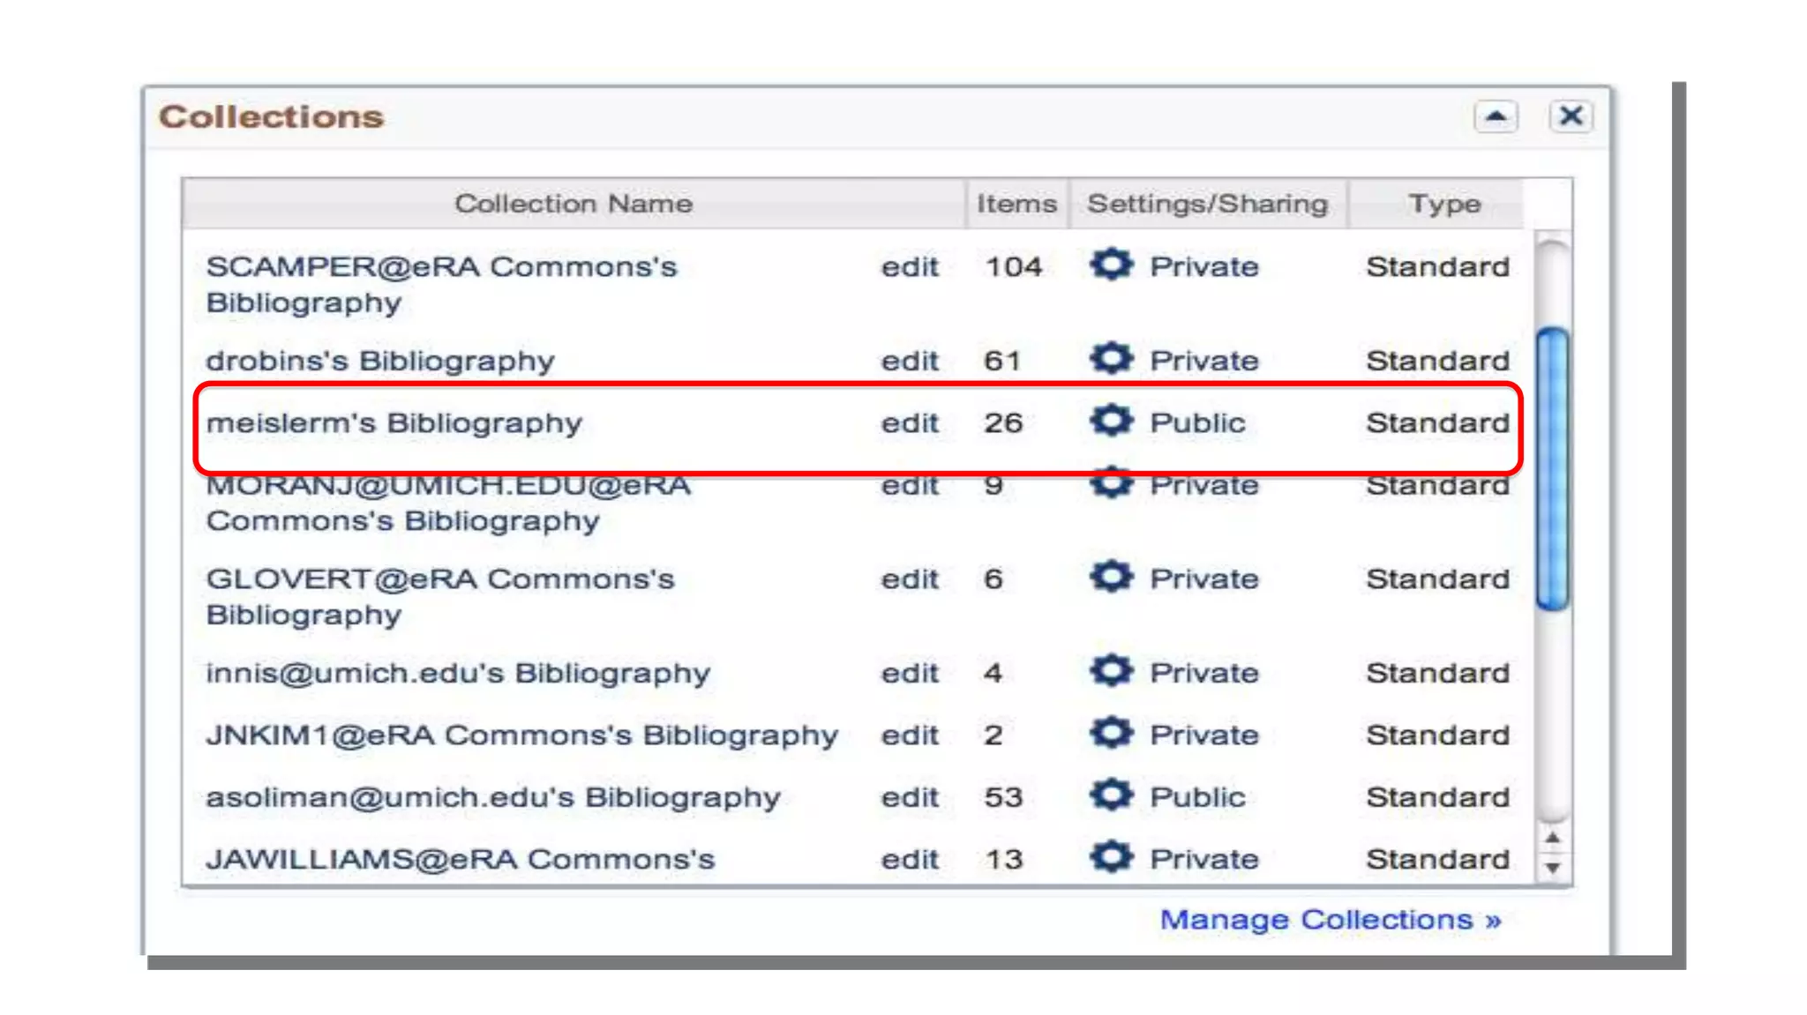This screenshot has width=1807, height=1015.
Task: Click gear icon for drobins's Bibliography
Action: pyautogui.click(x=1111, y=359)
